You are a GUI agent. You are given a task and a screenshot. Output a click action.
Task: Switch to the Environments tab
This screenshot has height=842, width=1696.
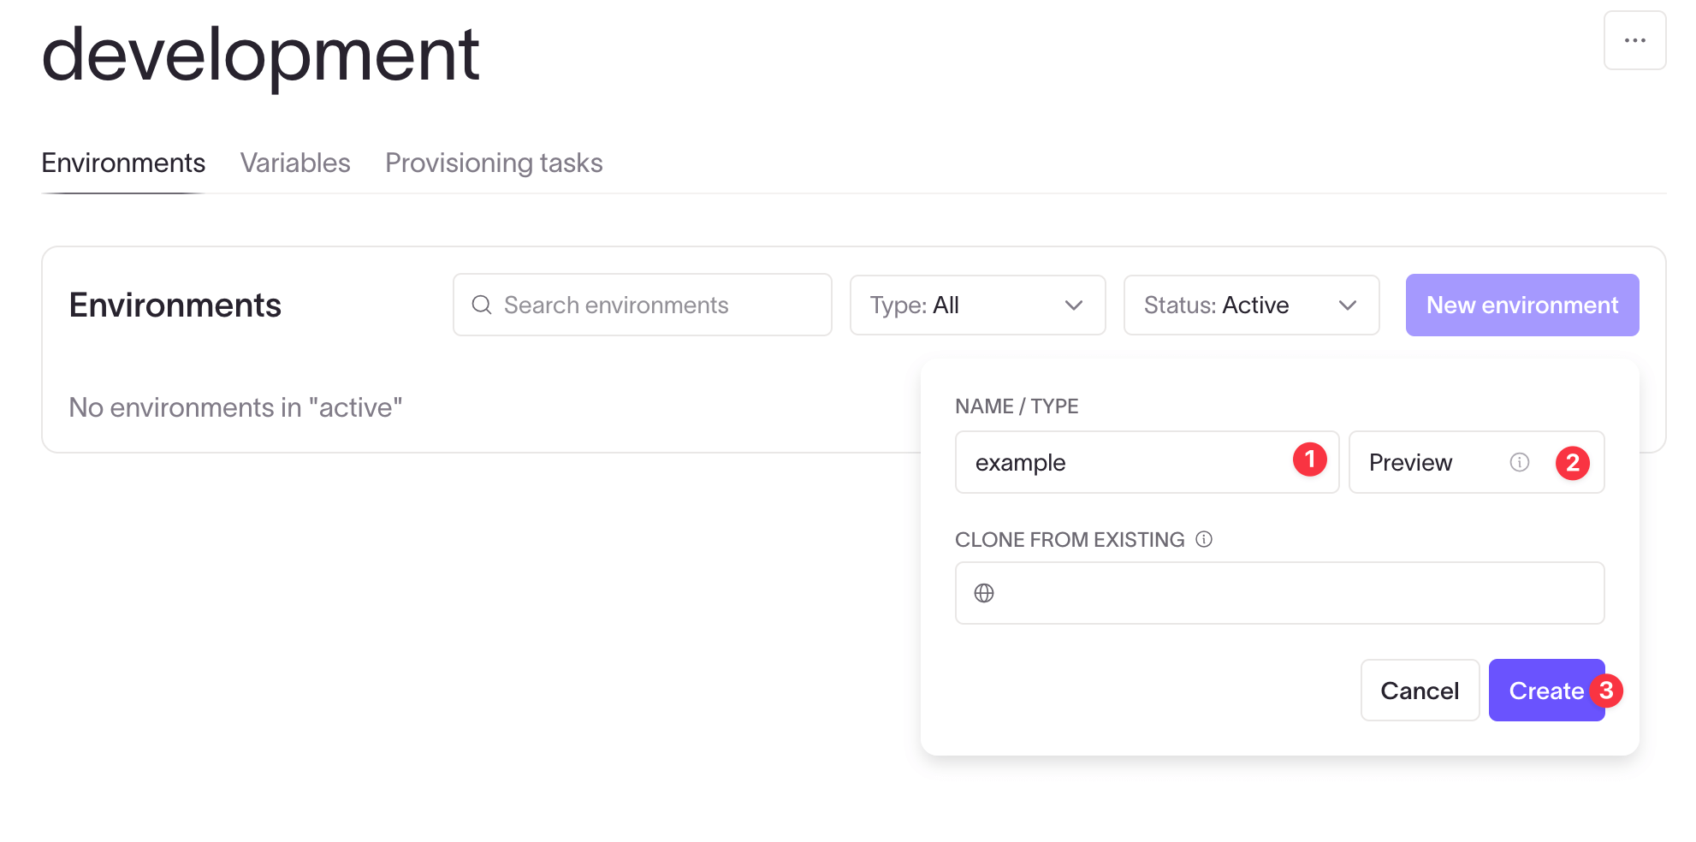point(123,163)
